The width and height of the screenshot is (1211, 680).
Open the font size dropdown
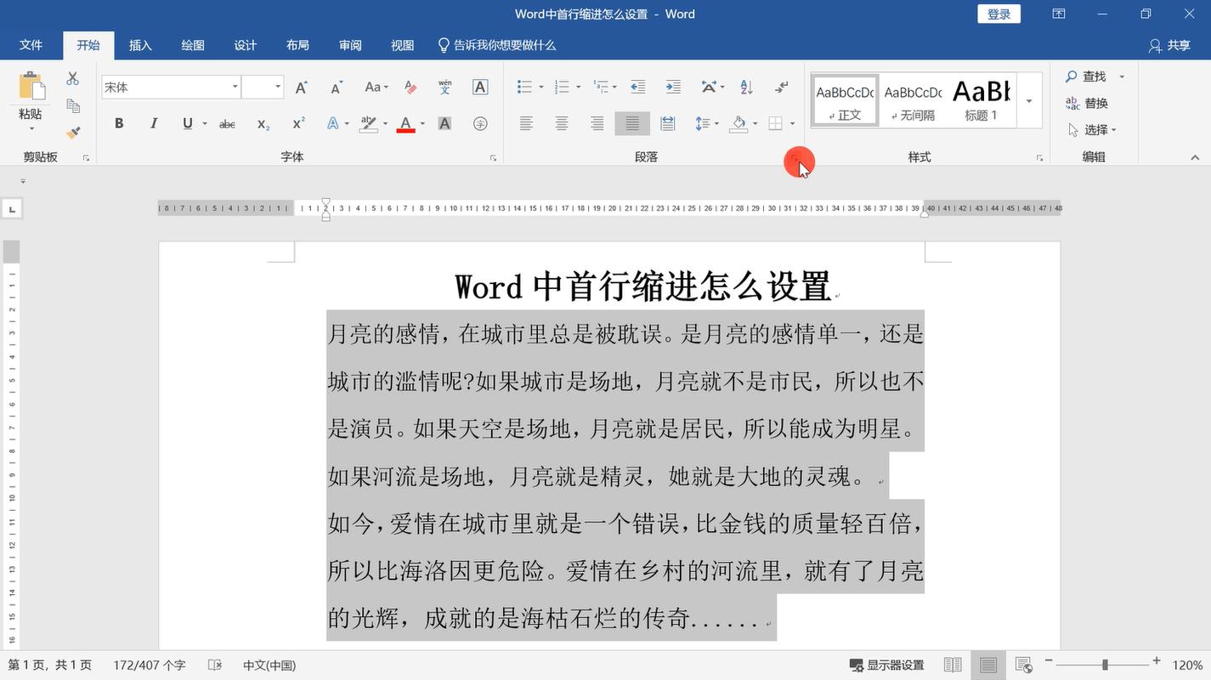278,87
